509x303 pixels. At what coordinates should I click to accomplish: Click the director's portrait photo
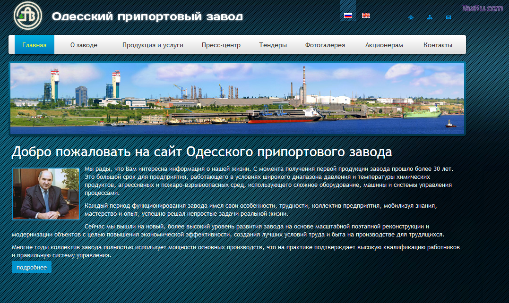(46, 194)
